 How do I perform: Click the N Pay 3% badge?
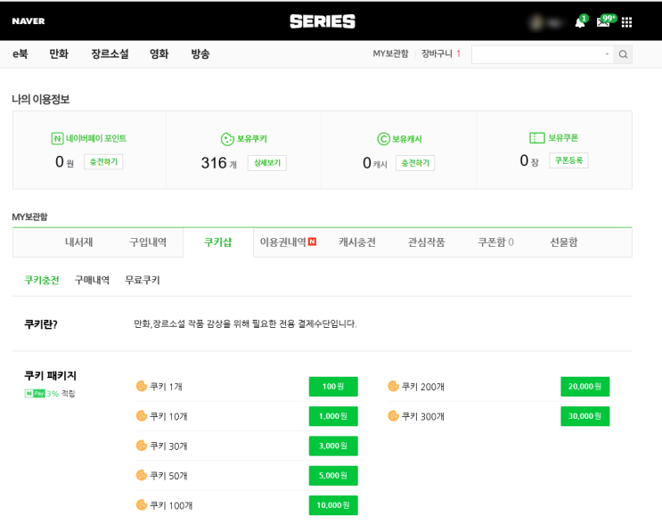[41, 394]
